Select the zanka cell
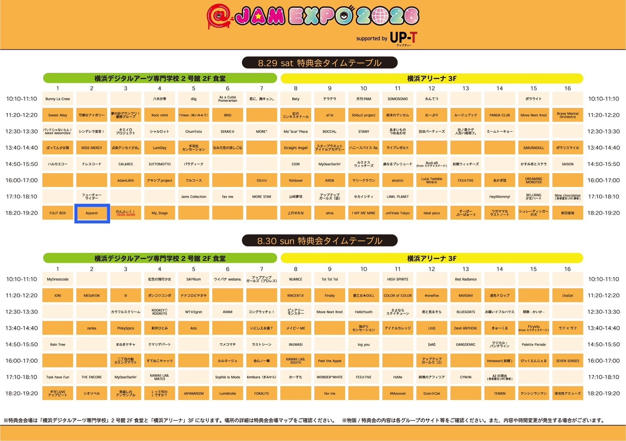Viewport: 626px width, 441px height. [x=92, y=328]
